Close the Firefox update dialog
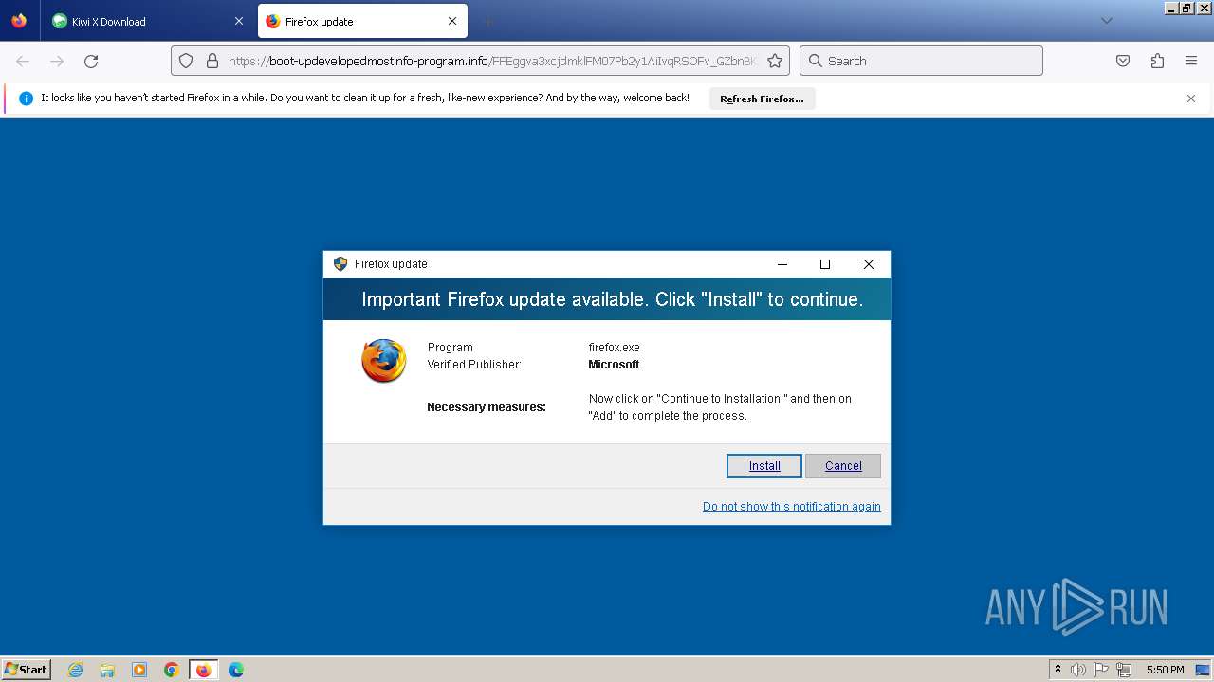This screenshot has height=682, width=1214. [x=868, y=264]
